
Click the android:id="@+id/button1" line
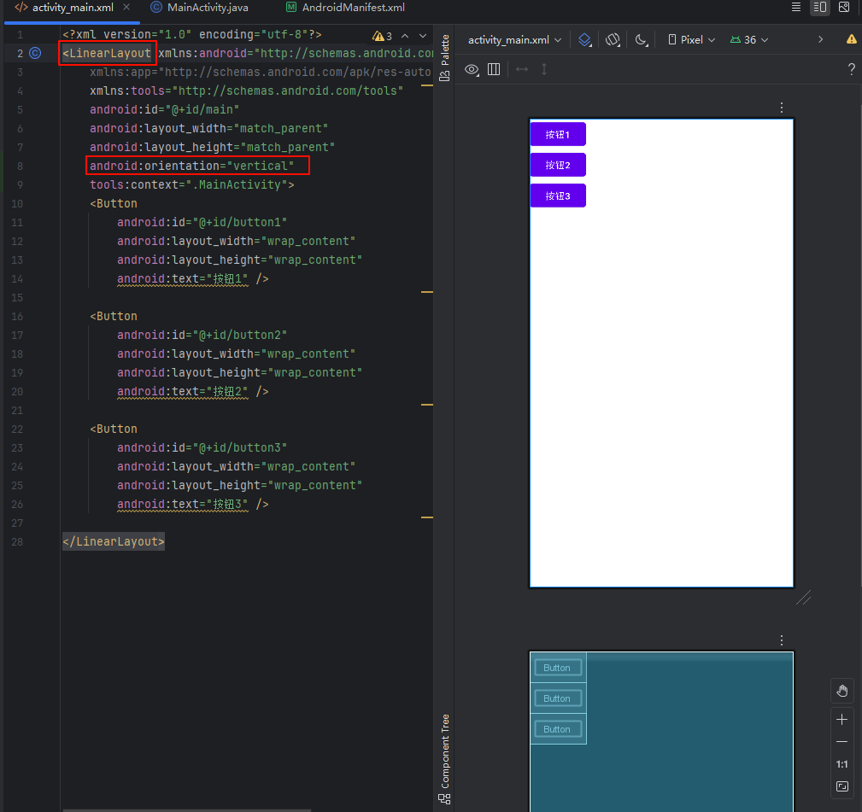coord(202,223)
